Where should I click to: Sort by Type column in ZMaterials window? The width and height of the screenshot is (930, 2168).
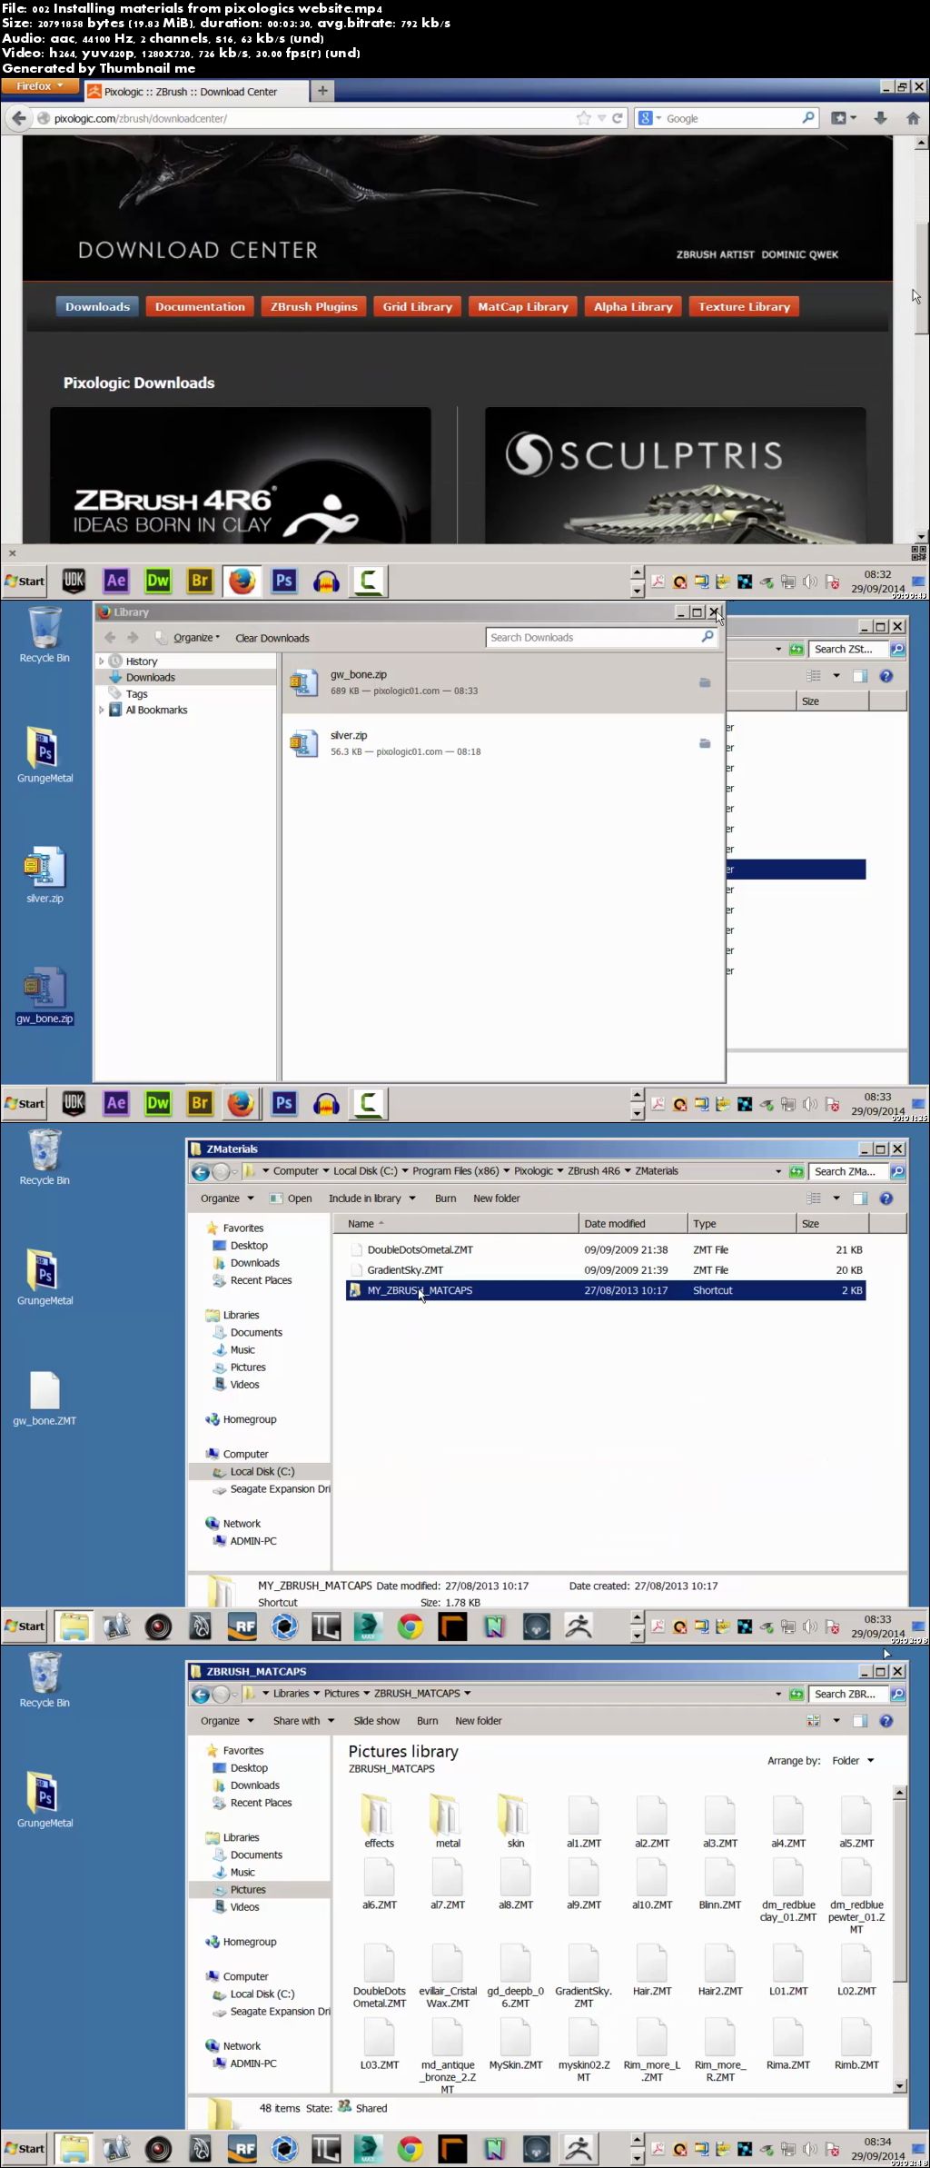pyautogui.click(x=741, y=1224)
